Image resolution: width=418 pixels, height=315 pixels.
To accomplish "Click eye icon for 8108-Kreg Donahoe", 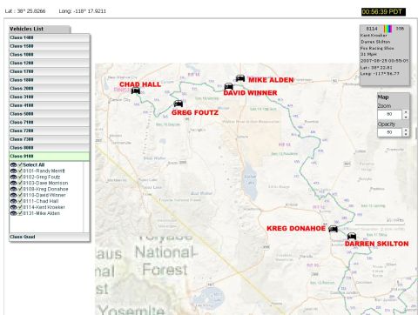I will tap(13, 189).
